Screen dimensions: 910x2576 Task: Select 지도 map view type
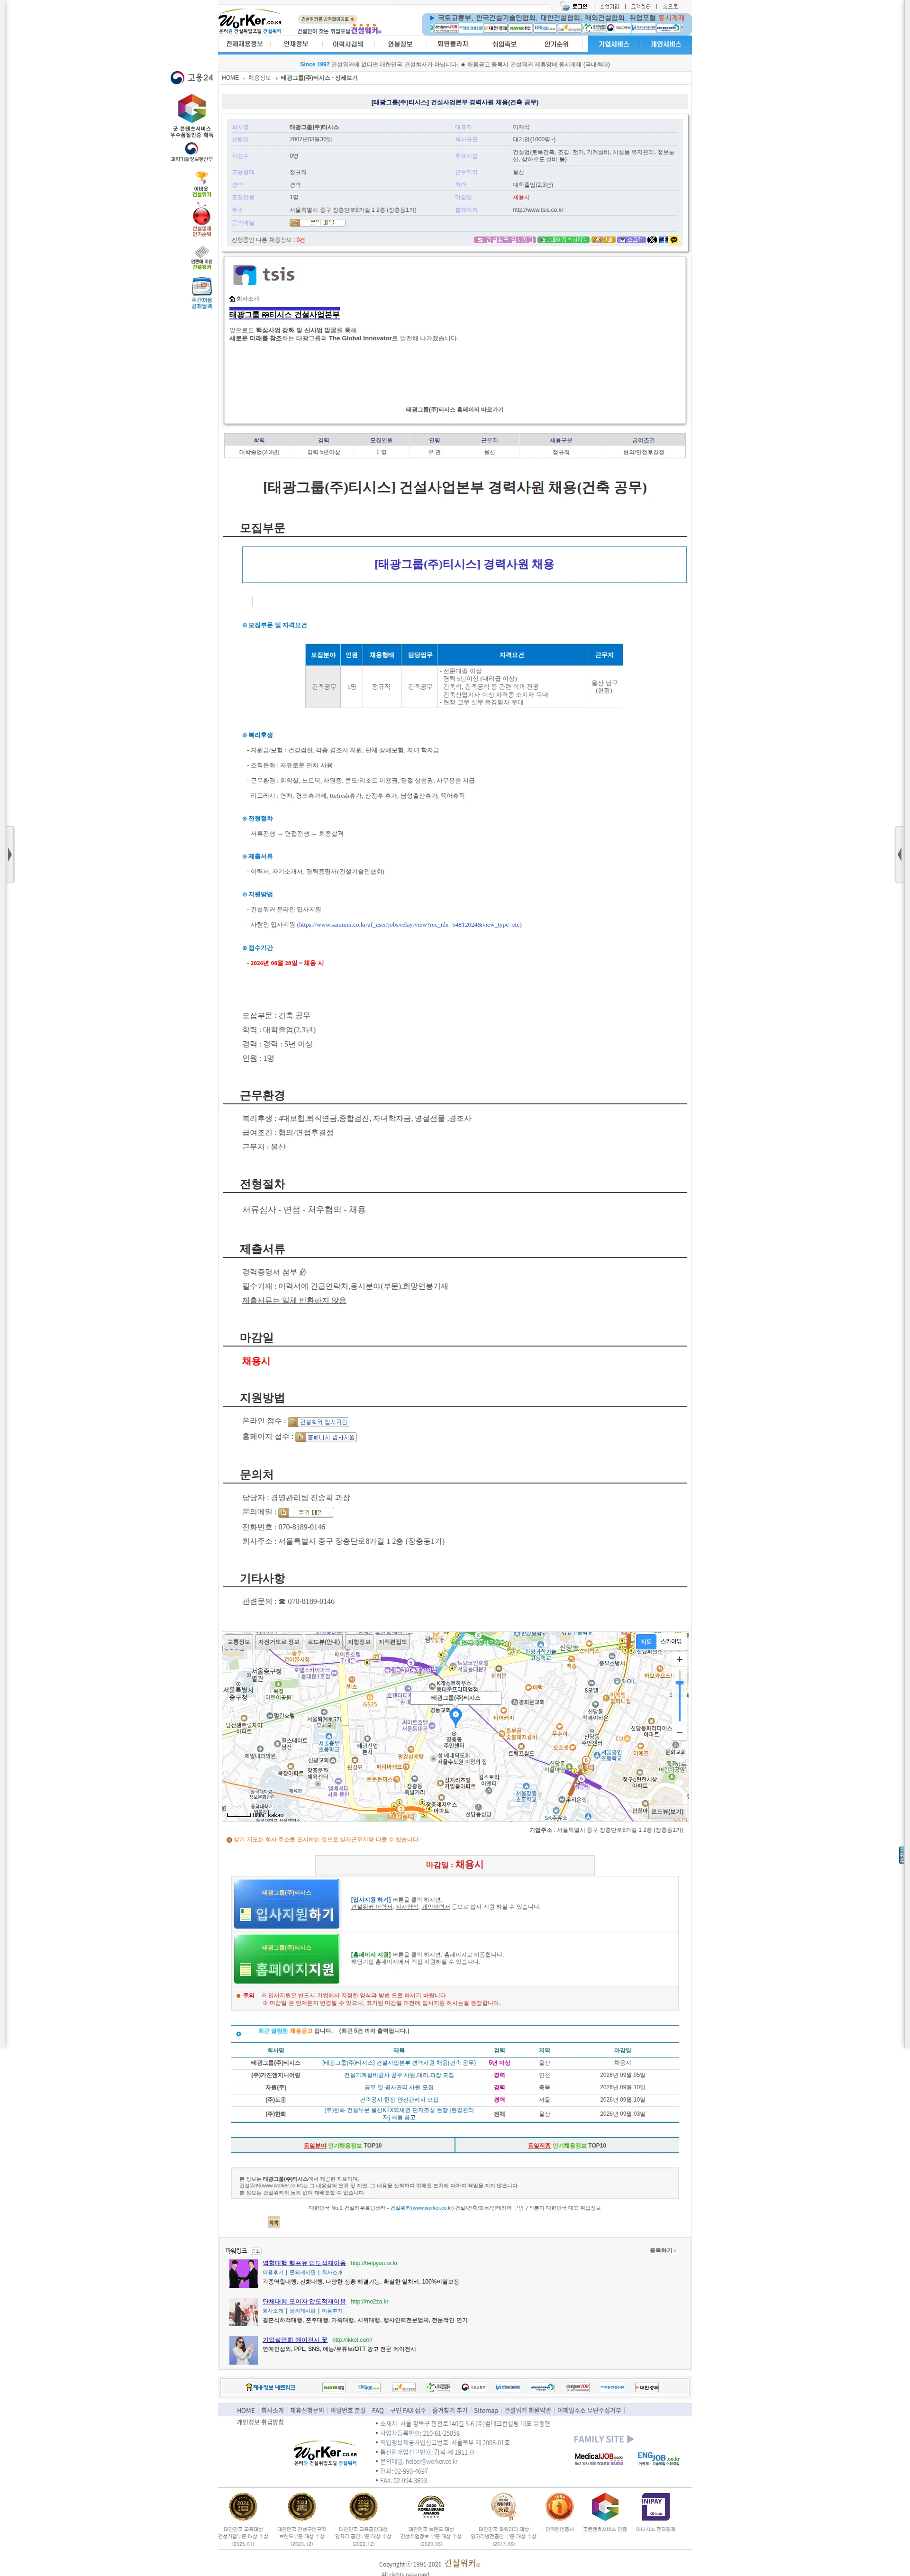[645, 1642]
